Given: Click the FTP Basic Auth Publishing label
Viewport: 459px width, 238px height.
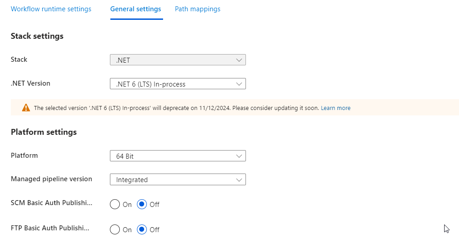Looking at the screenshot, I should point(50,228).
